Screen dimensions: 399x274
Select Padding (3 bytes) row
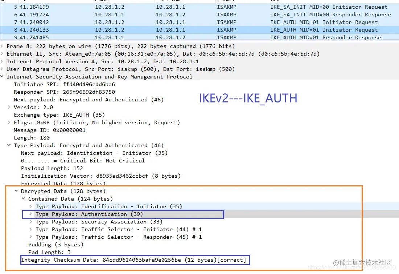coord(56,245)
